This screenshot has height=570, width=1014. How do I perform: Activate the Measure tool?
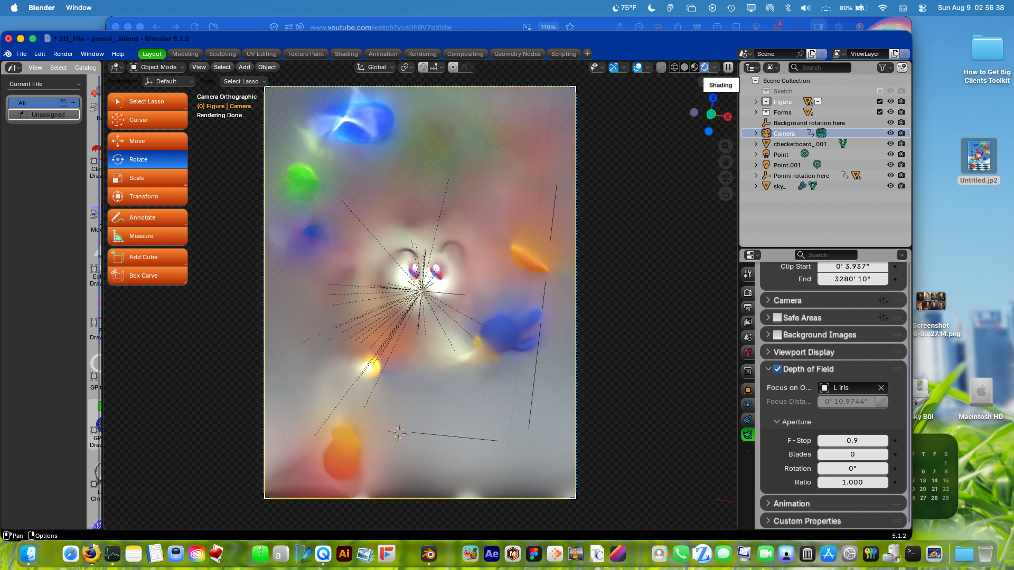click(x=147, y=236)
